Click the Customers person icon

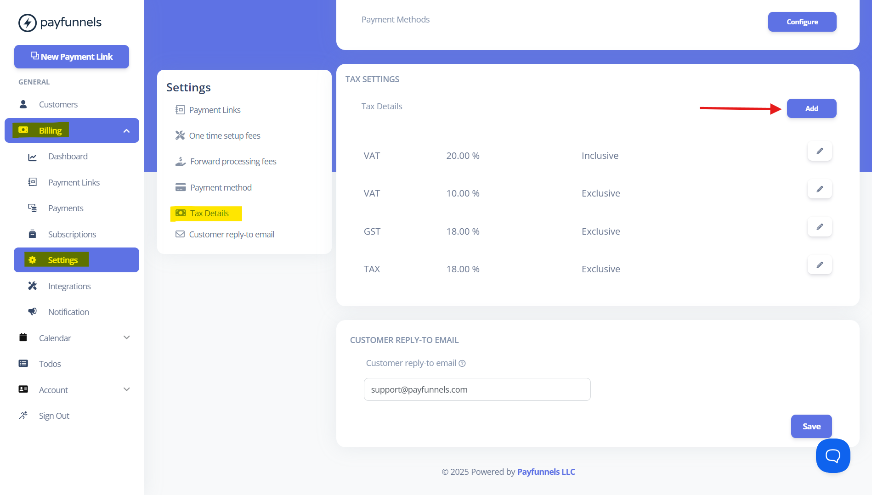coord(23,104)
